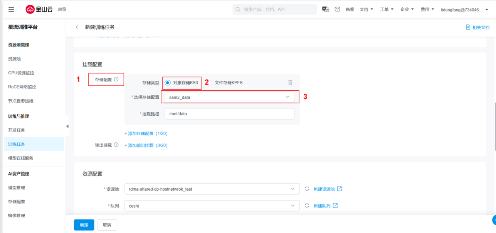496x233 pixels.
Task: Open the 队列 dropdown showing ceshi
Action: tap(212, 206)
